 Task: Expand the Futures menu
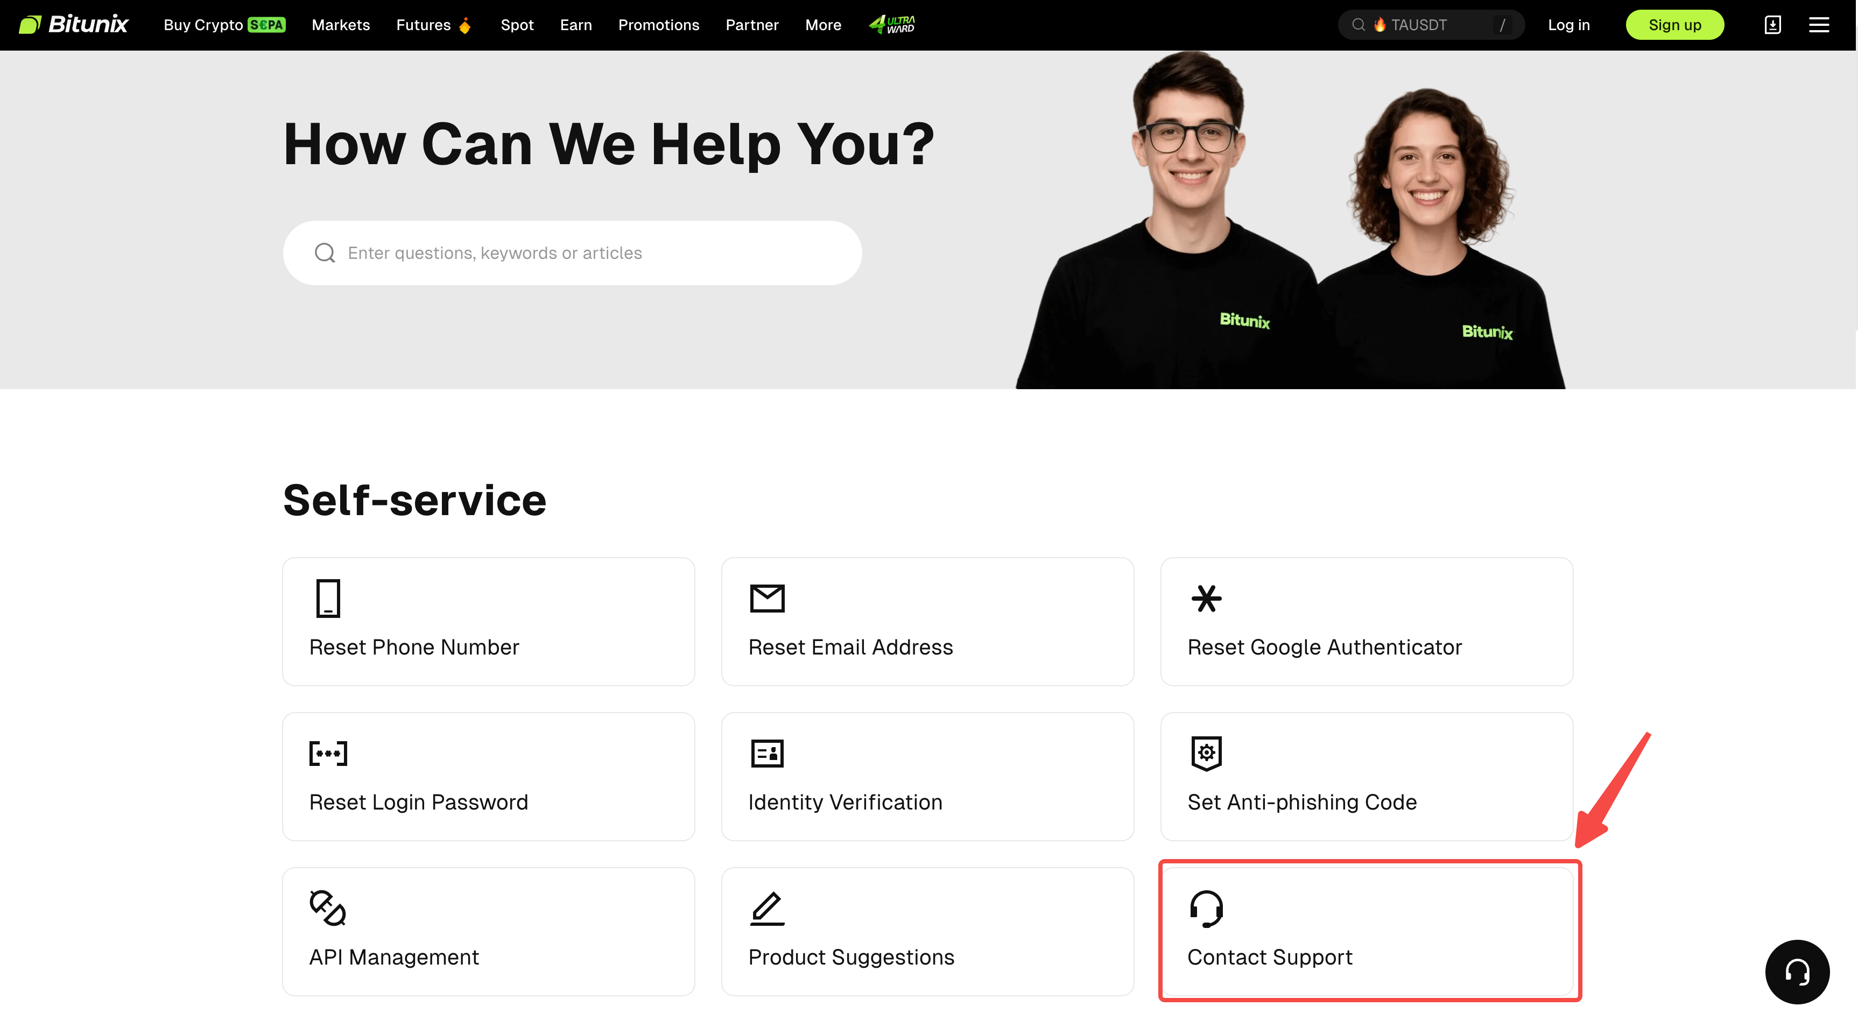point(433,25)
